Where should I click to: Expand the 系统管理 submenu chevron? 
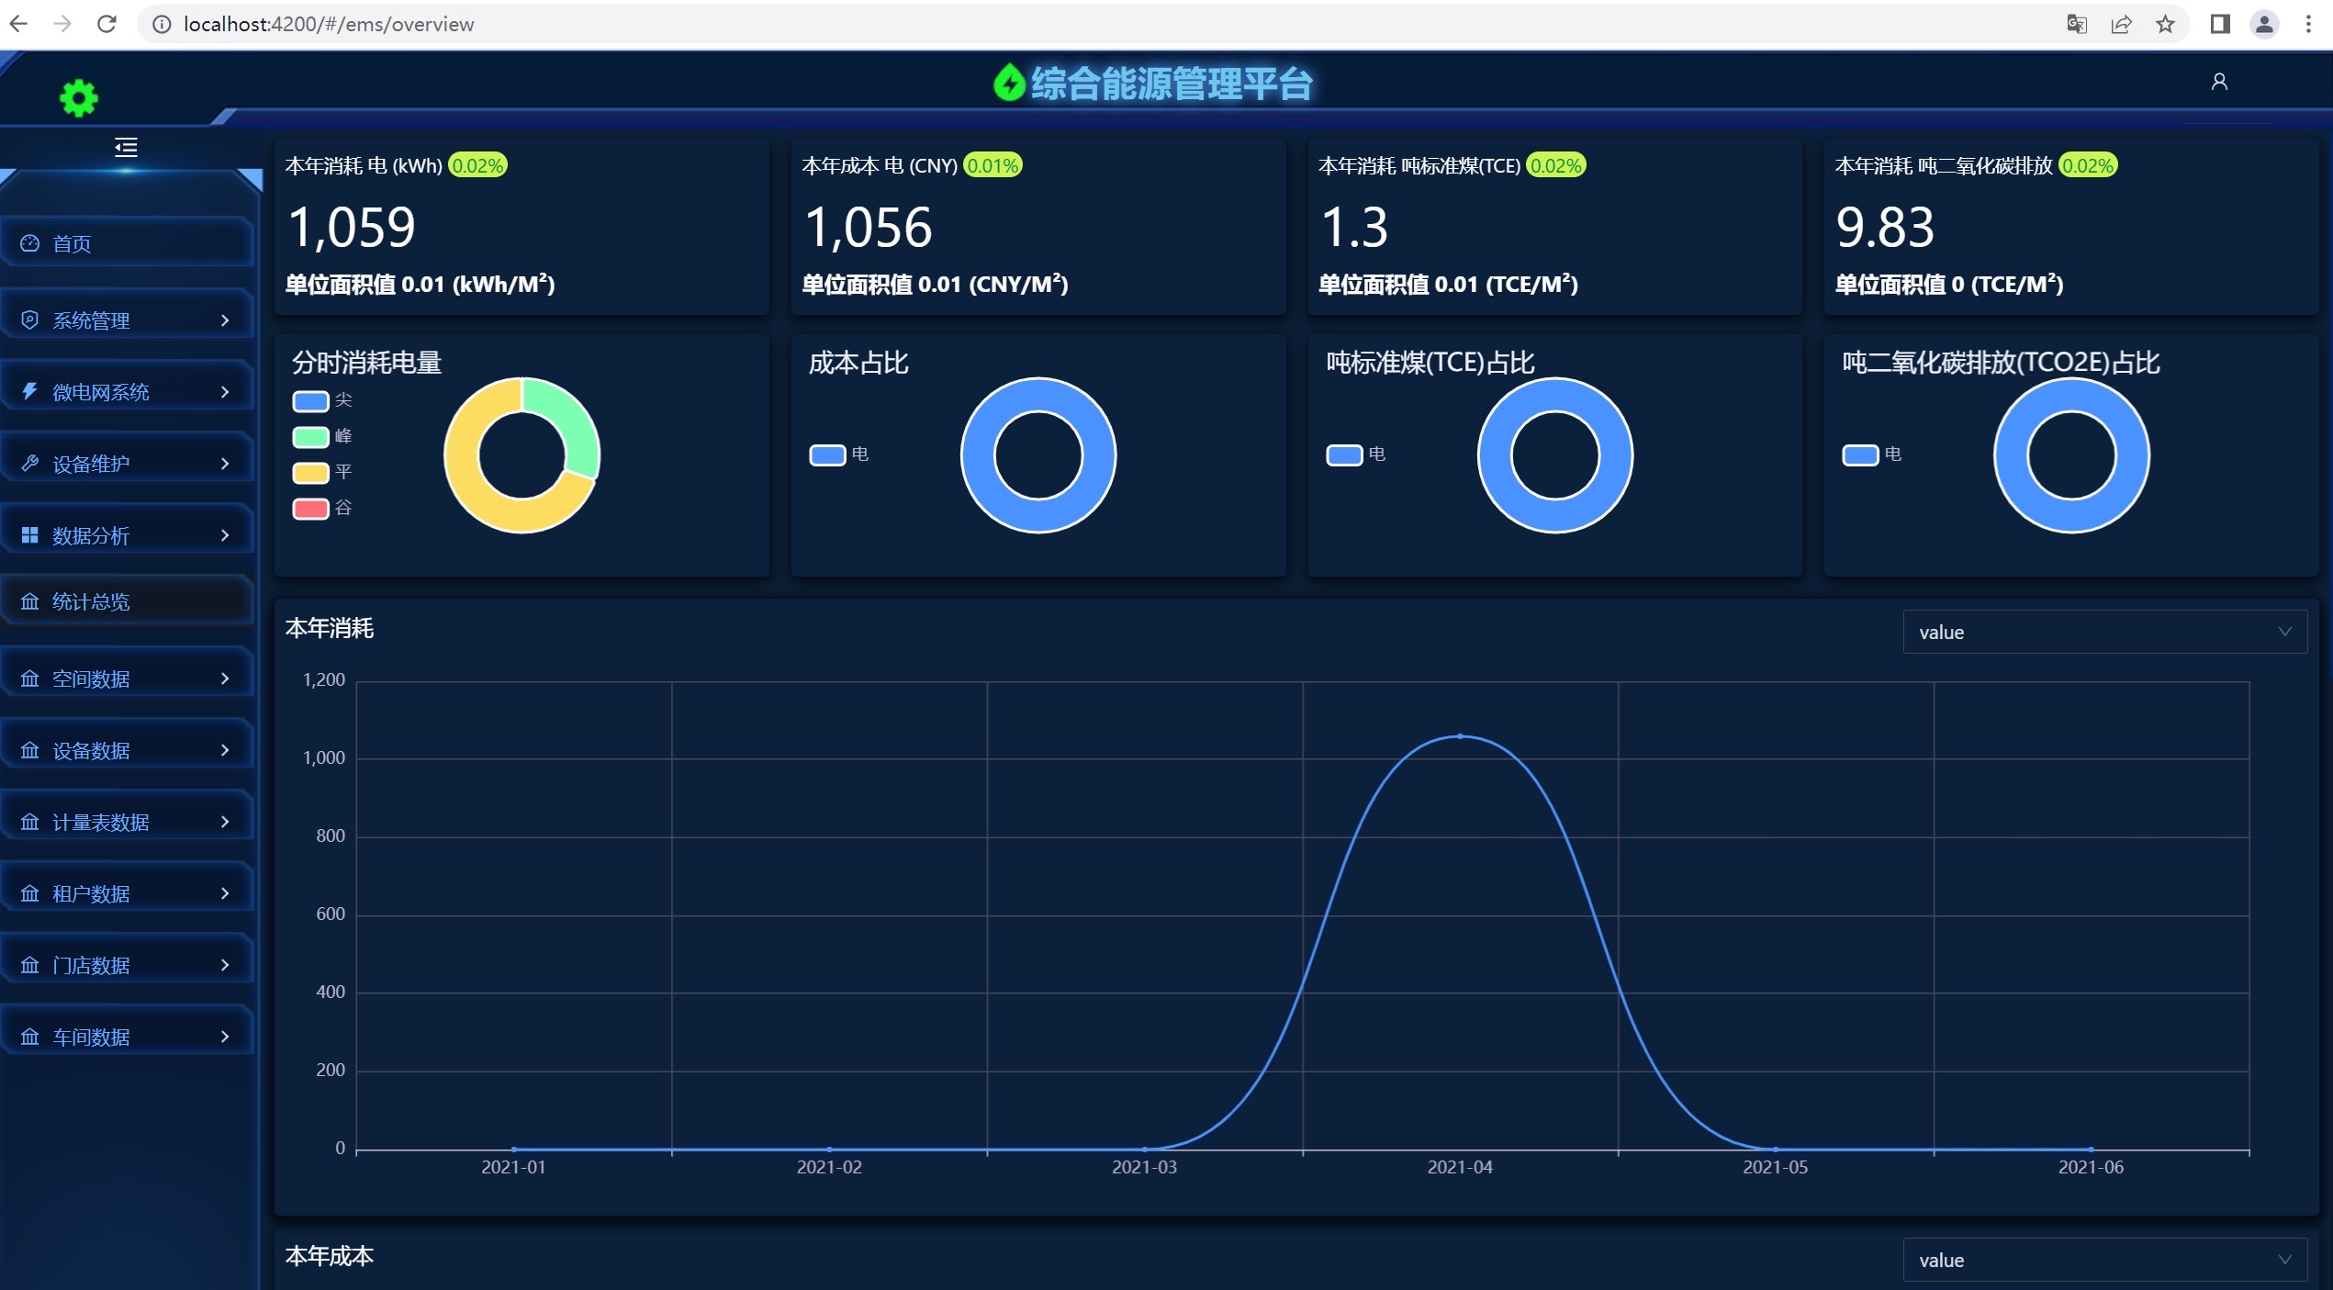pyautogui.click(x=225, y=320)
